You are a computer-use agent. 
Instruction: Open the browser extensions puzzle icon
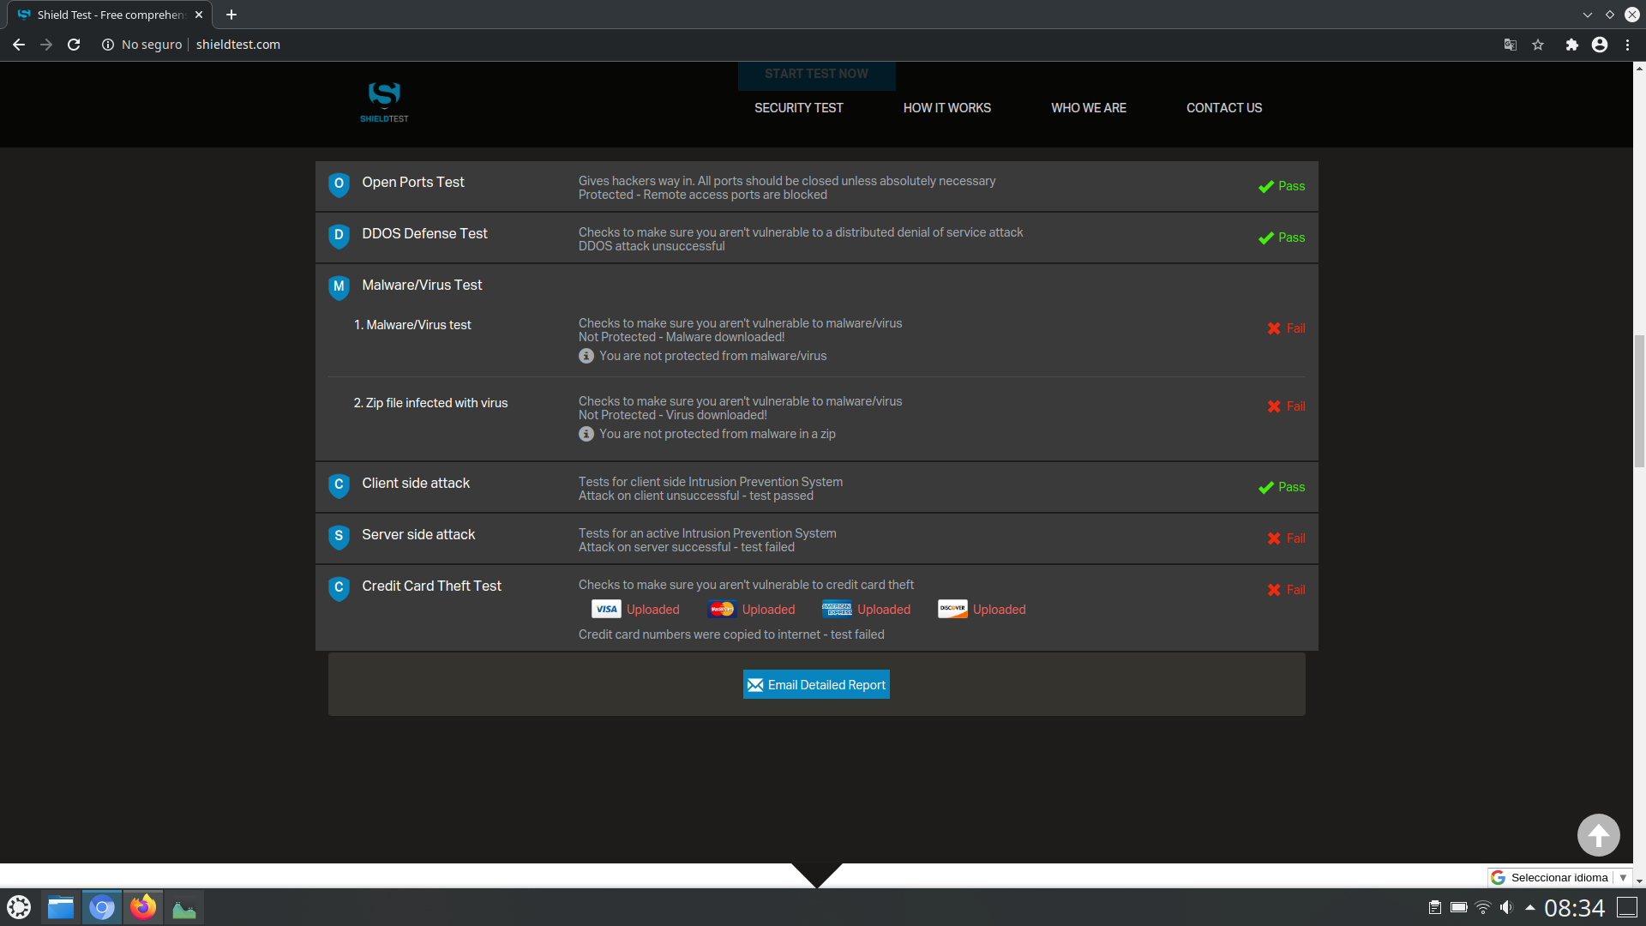pyautogui.click(x=1571, y=45)
